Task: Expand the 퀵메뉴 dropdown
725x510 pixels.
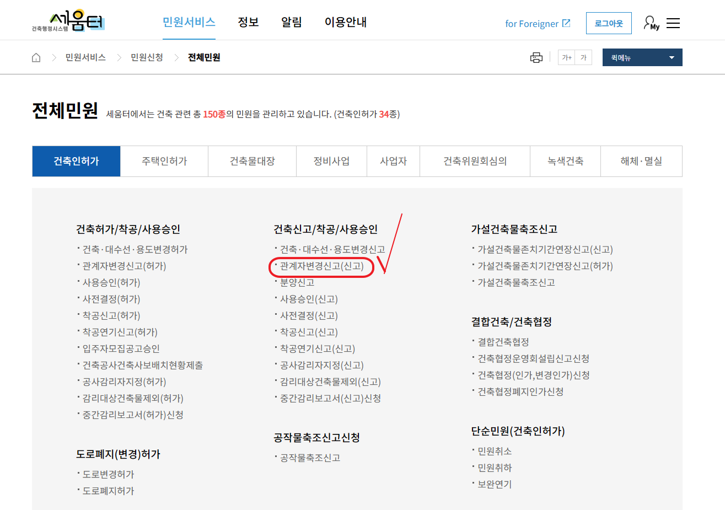Action: click(642, 57)
